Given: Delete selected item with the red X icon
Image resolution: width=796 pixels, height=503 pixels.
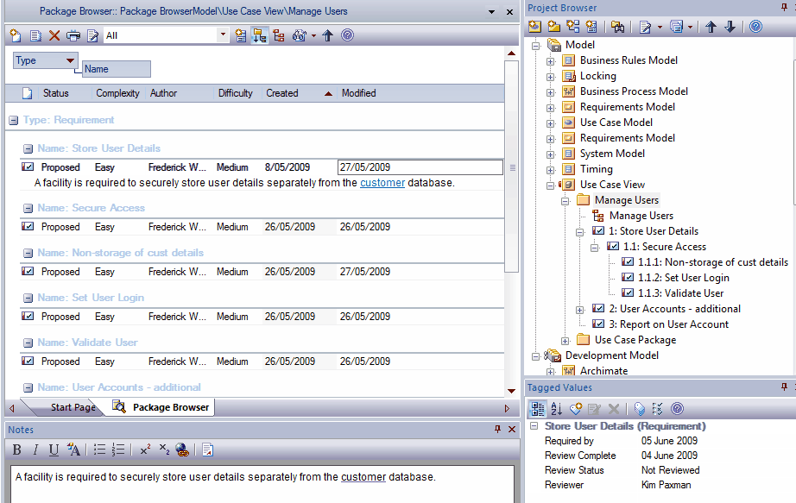Looking at the screenshot, I should [53, 35].
